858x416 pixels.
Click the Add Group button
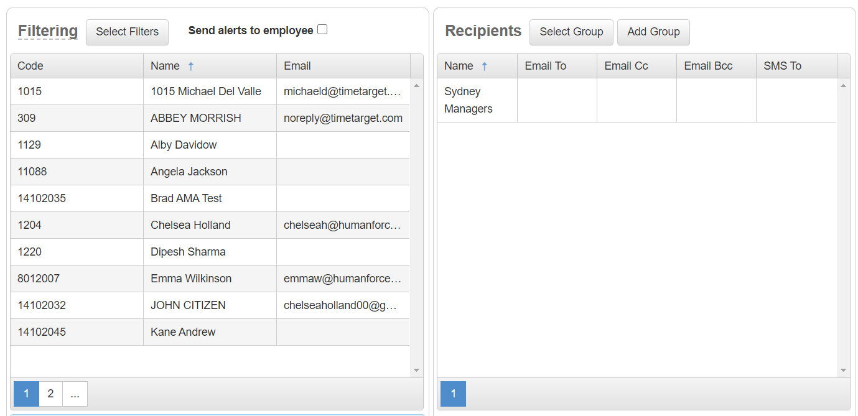pos(653,32)
